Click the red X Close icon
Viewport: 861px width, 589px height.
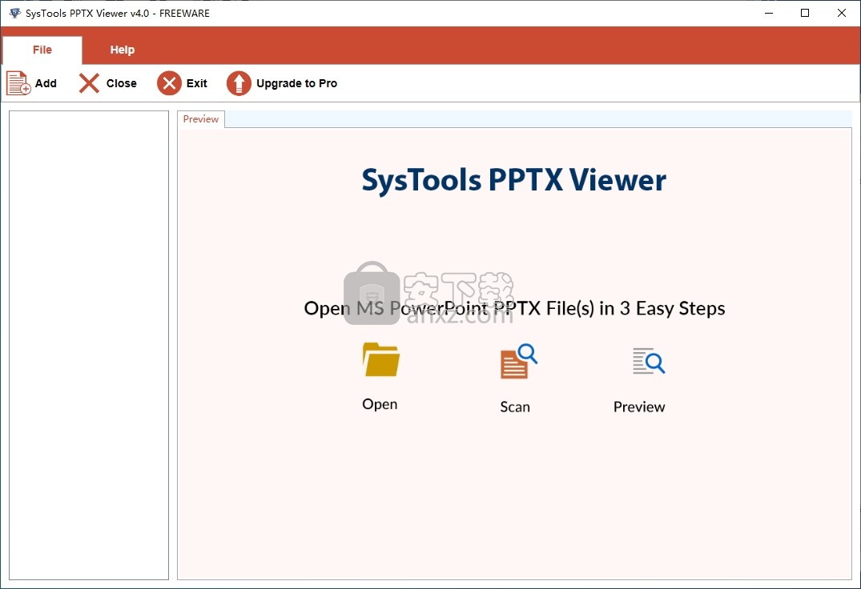coord(89,83)
